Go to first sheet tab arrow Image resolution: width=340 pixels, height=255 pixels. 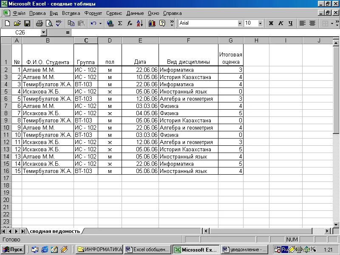3,231
